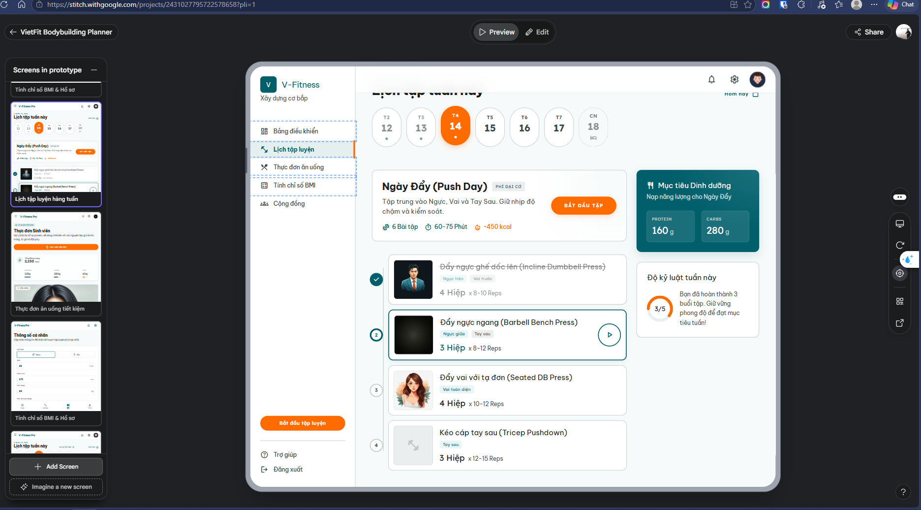Image resolution: width=921 pixels, height=510 pixels.
Task: Click the PROTEIN 160 g tile
Action: tap(671, 226)
